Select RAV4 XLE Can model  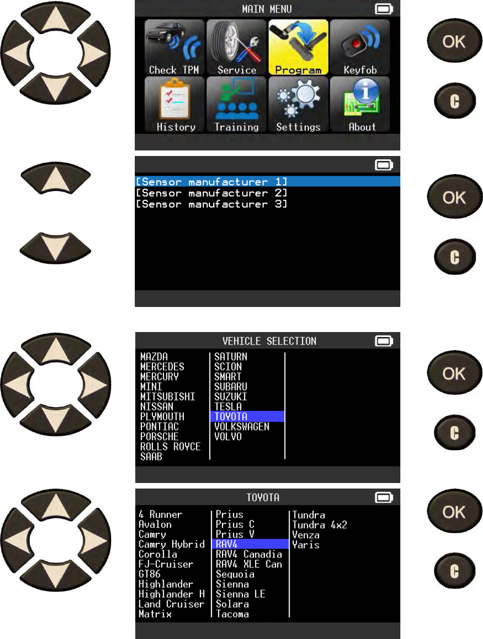249,564
